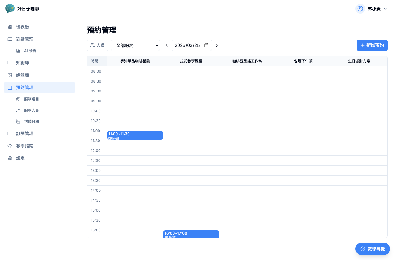
Task: Open the 設定 settings gear icon
Action: 10,158
